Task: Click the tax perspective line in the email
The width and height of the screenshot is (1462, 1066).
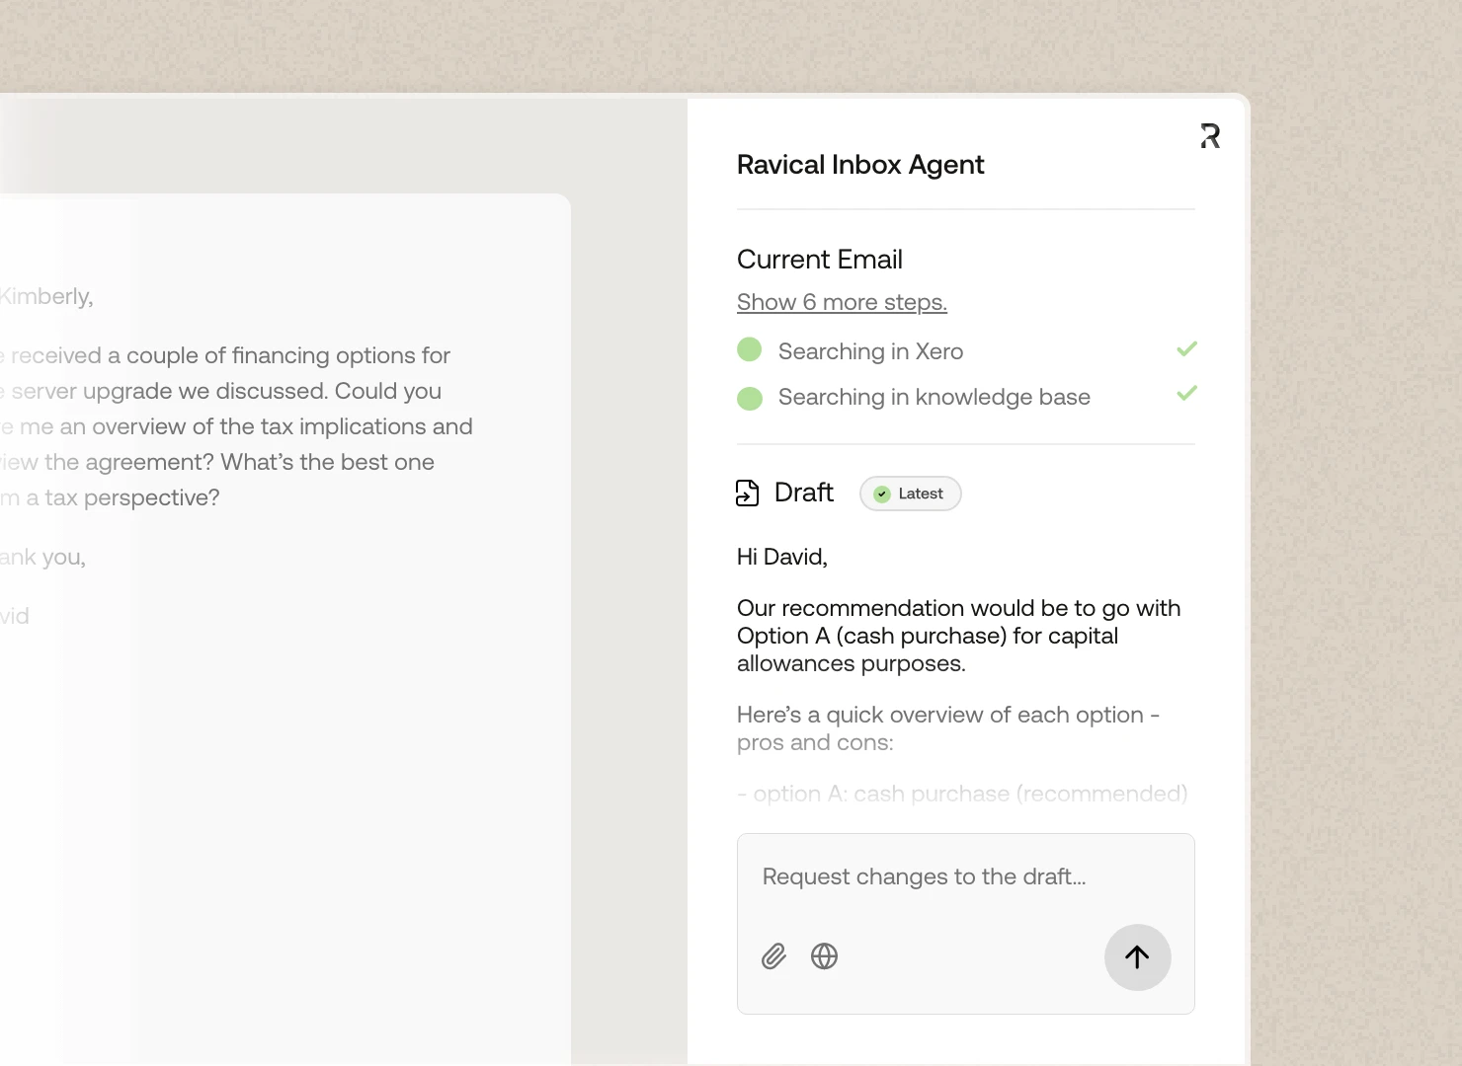Action: click(110, 497)
